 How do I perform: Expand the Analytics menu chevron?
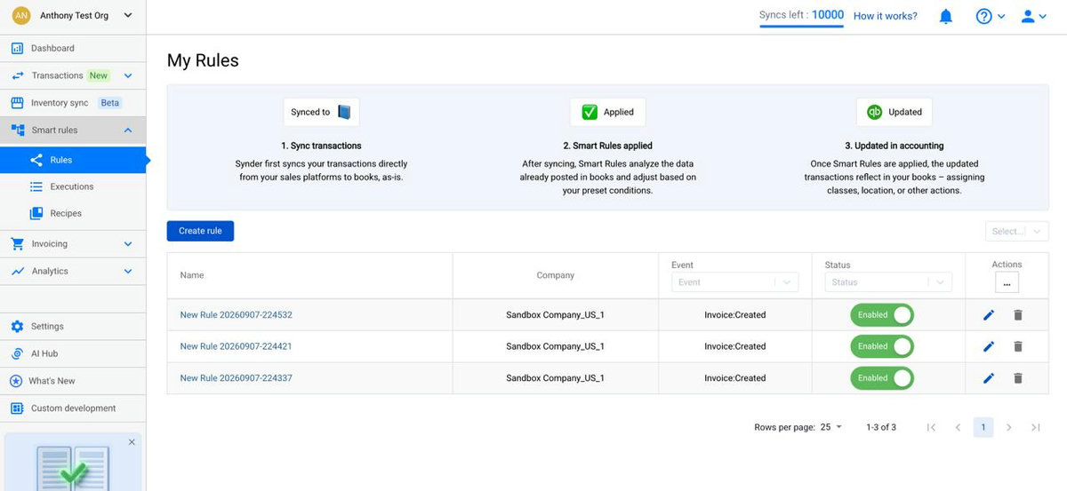pyautogui.click(x=128, y=271)
